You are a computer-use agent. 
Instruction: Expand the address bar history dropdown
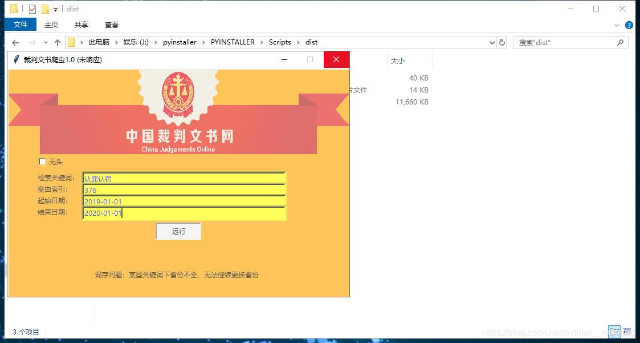point(492,42)
